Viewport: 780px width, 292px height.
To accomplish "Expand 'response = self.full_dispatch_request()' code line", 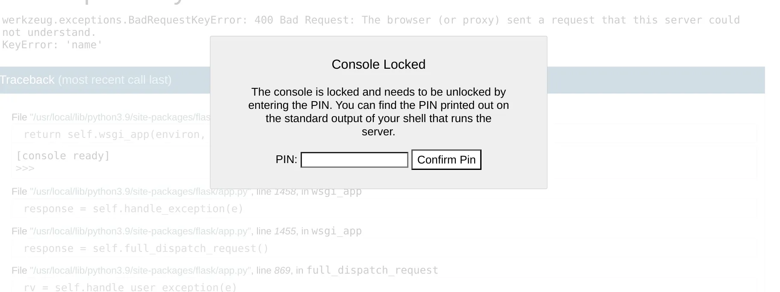I will (146, 248).
